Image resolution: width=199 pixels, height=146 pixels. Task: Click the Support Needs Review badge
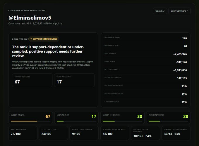coord(44,39)
